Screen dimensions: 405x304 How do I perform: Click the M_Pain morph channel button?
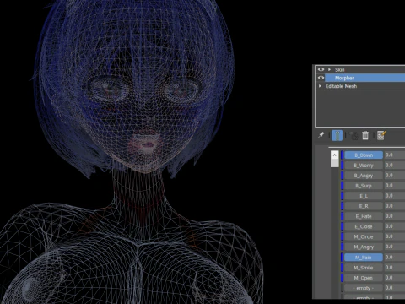pyautogui.click(x=364, y=258)
